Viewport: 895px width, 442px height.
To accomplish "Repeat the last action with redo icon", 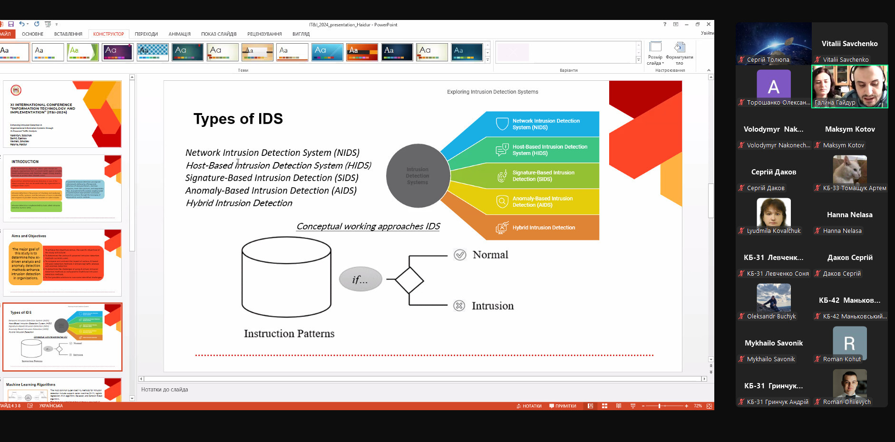I will 37,24.
